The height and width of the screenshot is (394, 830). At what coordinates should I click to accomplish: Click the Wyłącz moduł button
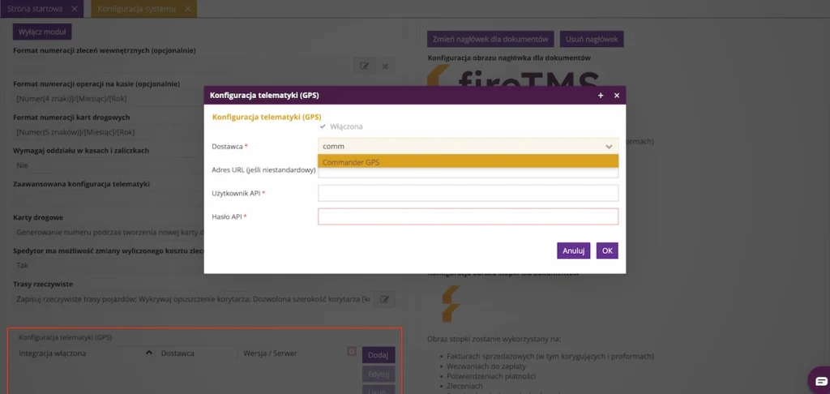(42, 32)
